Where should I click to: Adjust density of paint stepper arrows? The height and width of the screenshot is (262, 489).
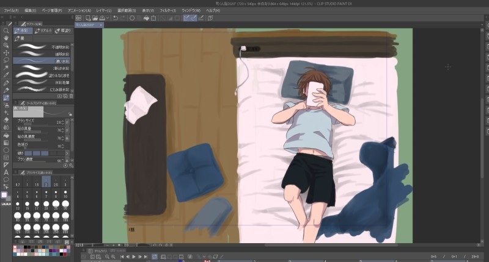pos(63,138)
